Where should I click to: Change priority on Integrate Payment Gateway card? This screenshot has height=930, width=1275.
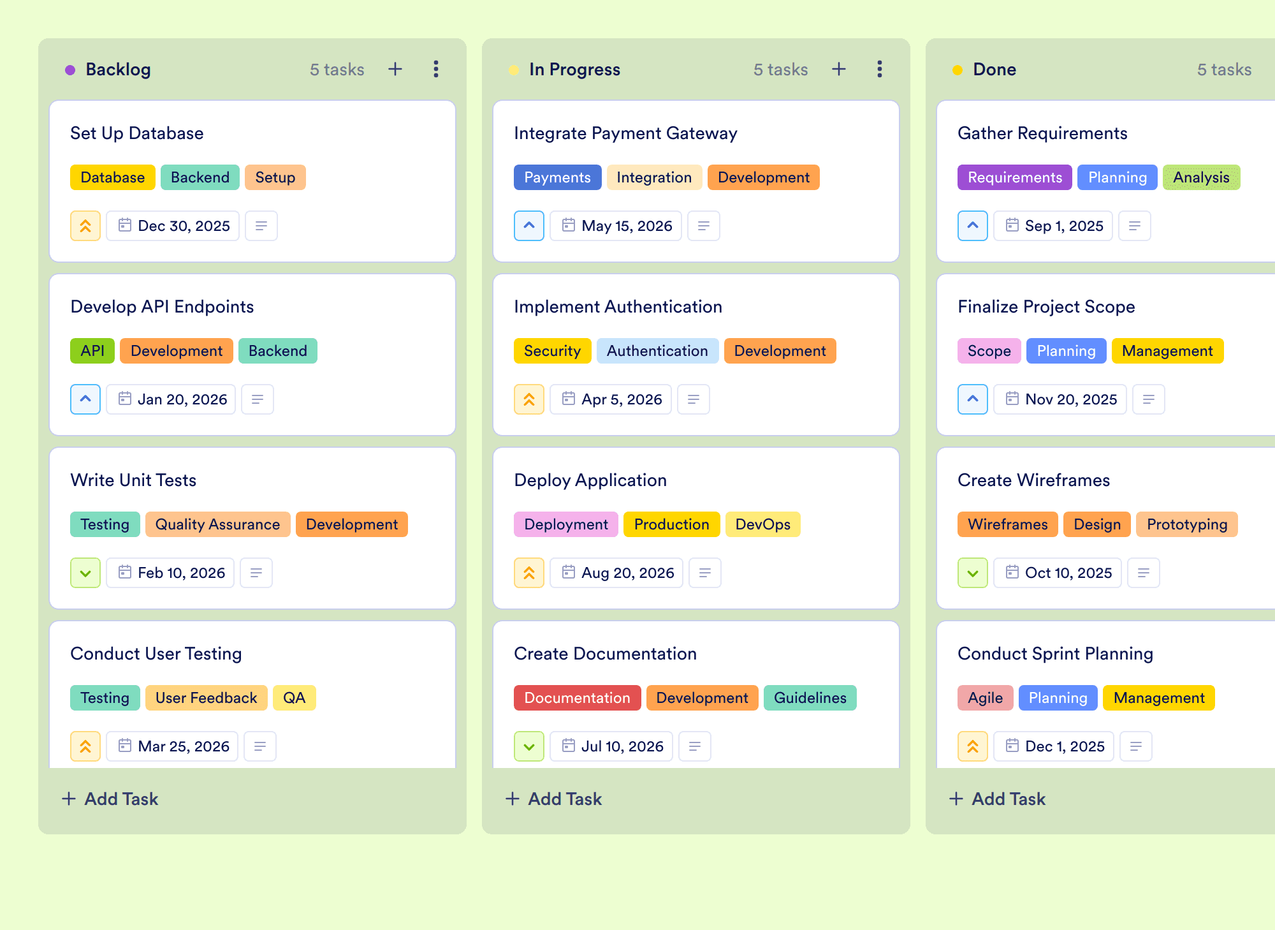(529, 226)
